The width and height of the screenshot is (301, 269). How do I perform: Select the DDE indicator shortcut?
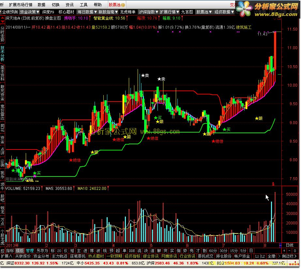132,251
